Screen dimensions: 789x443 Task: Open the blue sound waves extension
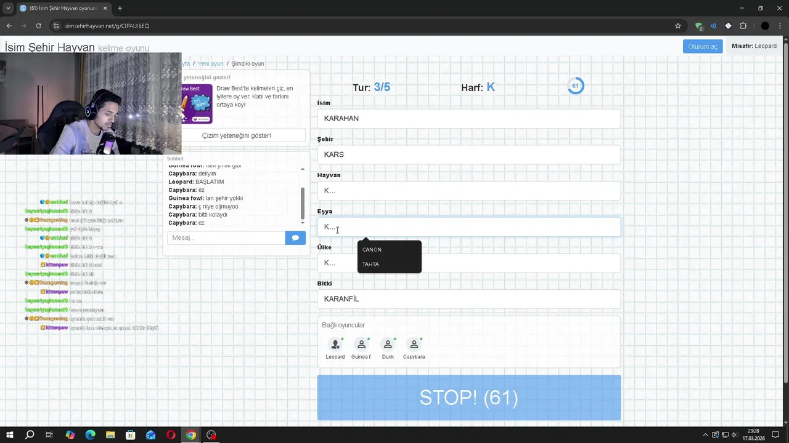pyautogui.click(x=713, y=26)
